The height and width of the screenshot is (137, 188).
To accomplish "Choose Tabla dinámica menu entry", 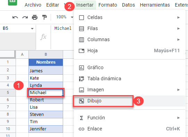I will coord(130,79).
